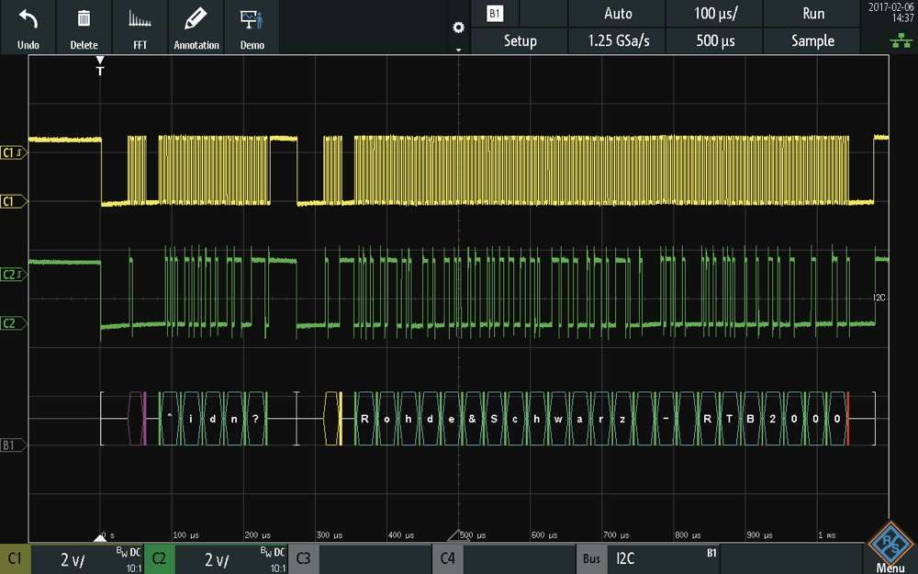The height and width of the screenshot is (574, 918).
Task: Click the network LAN status icon
Action: [901, 40]
